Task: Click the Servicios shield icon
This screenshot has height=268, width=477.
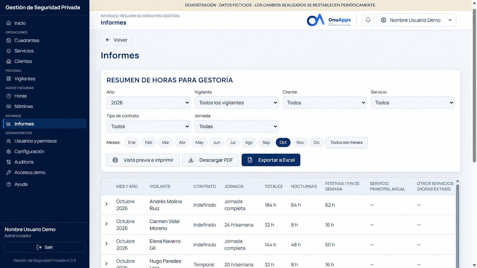Action: click(x=9, y=51)
